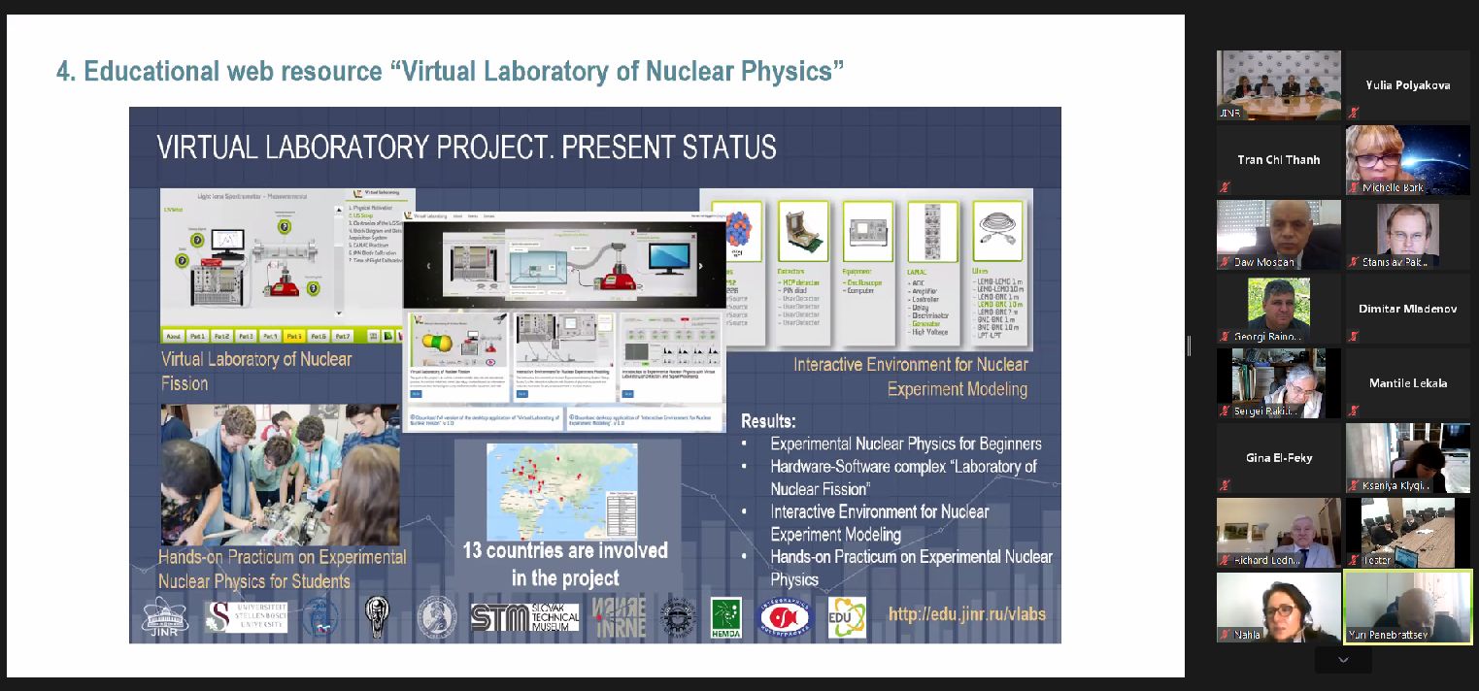Click muted mic icon on Gina El-Feky tile

(1226, 485)
